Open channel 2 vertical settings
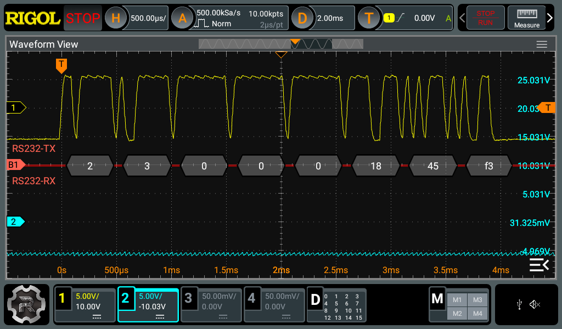The image size is (562, 329). (148, 304)
